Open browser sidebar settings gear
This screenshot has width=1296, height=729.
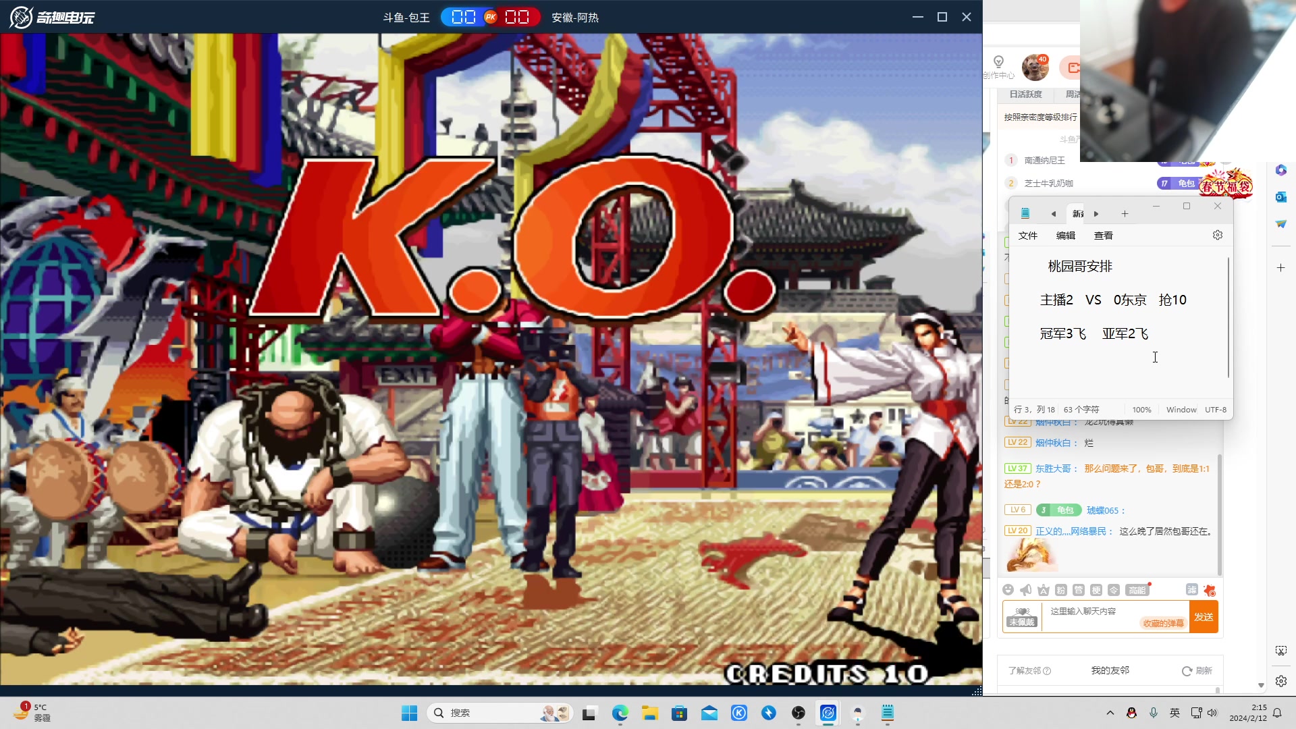click(x=1281, y=681)
